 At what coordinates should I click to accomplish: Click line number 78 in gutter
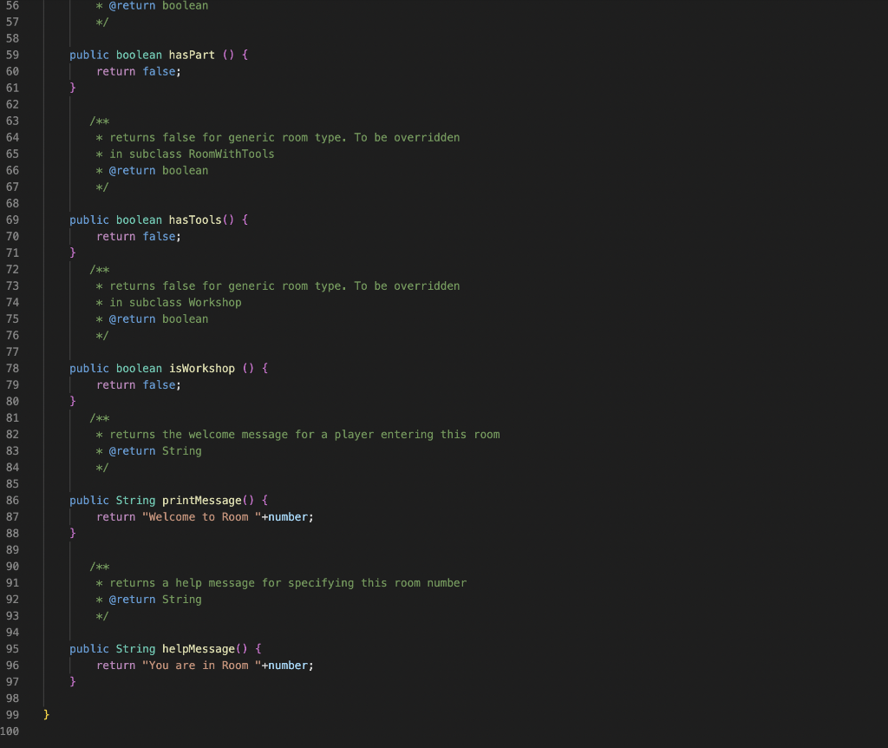coord(12,368)
